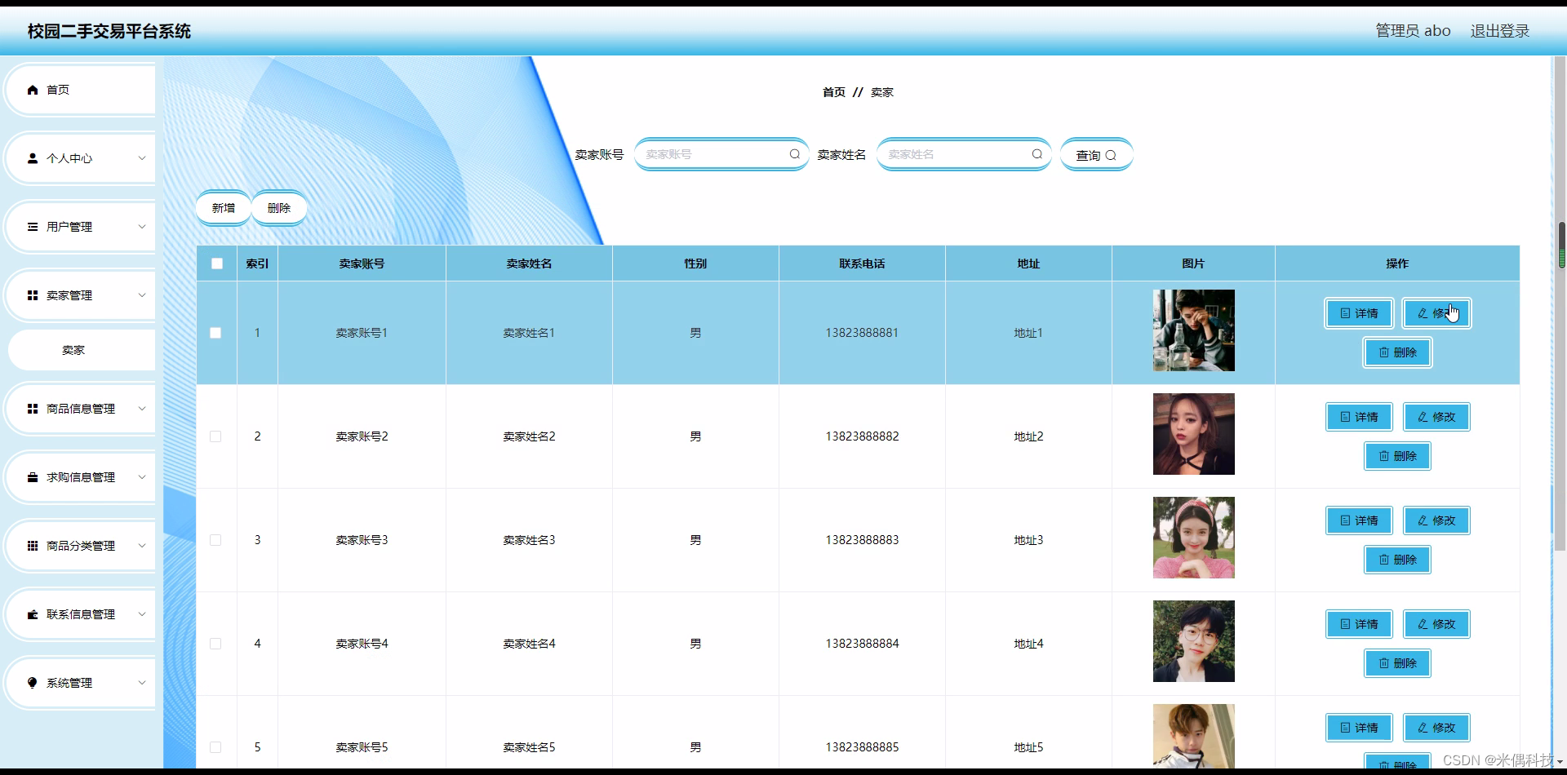Click the magnifier icon in 卖家账号 search box
The width and height of the screenshot is (1567, 775).
[x=794, y=154]
